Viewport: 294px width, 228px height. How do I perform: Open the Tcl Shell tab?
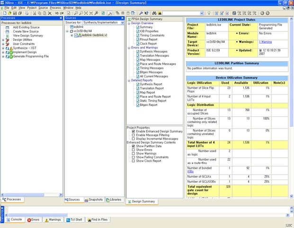coord(74,219)
